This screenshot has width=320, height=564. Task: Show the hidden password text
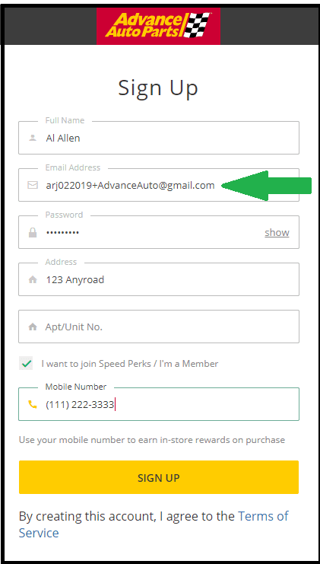click(x=277, y=233)
